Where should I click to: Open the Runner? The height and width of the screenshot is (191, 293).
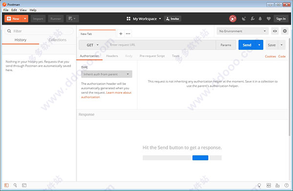click(56, 19)
